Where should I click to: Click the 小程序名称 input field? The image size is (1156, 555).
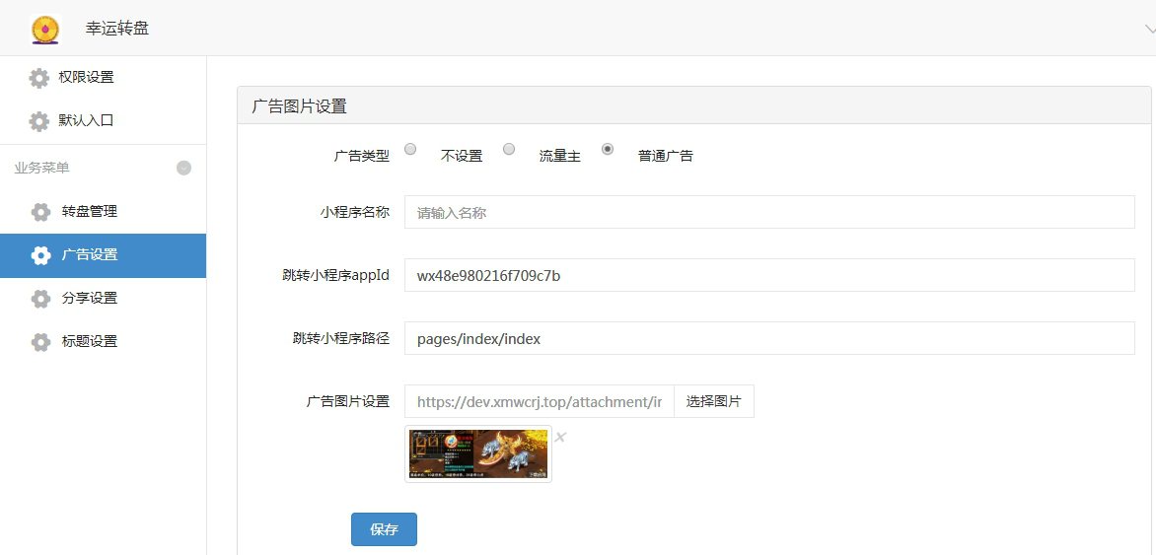[769, 212]
